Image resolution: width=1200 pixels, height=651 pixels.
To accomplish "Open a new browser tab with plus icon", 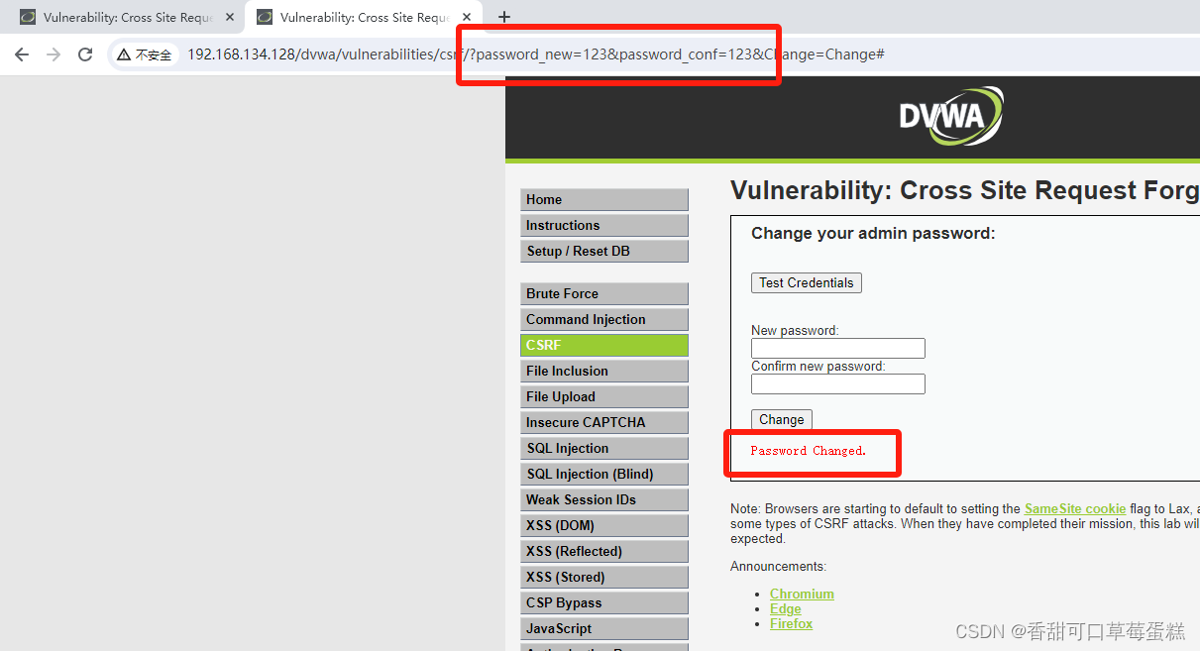I will [504, 16].
